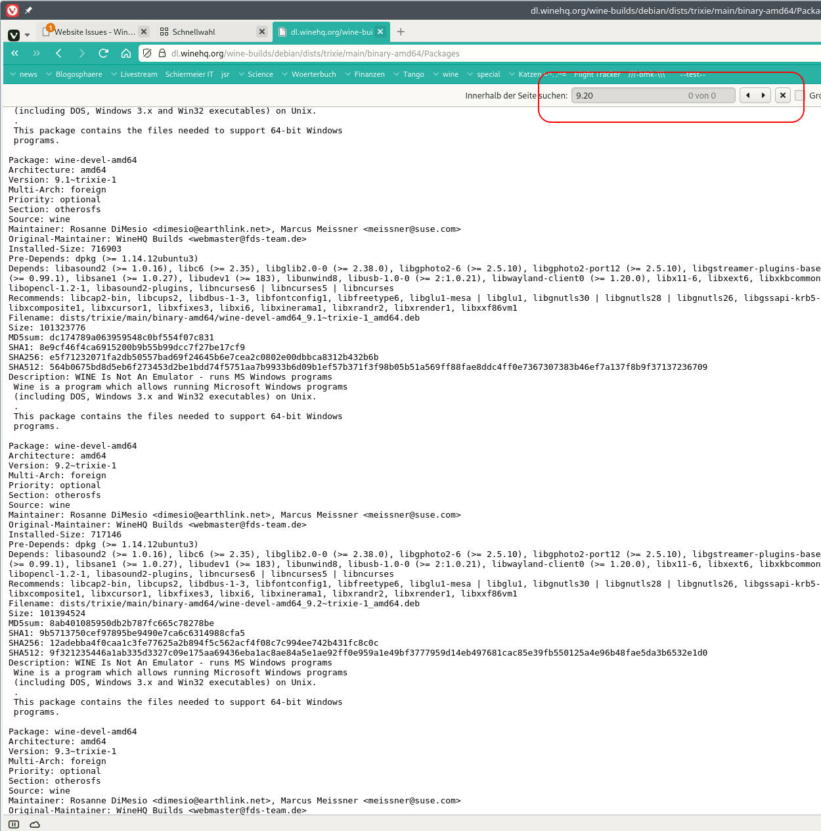Go to the home page
The image size is (821, 831).
(126, 53)
